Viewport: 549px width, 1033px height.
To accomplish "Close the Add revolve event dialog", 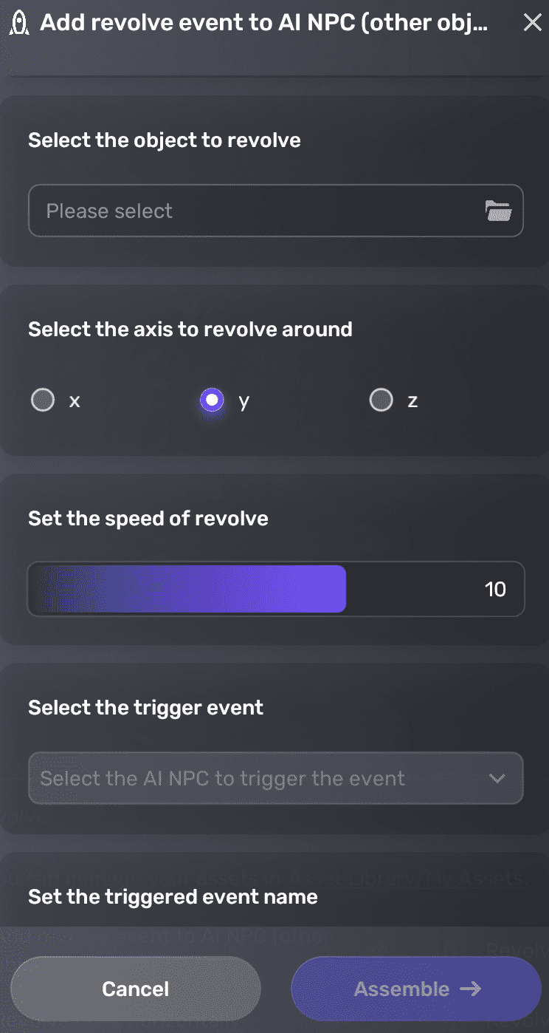I will [532, 23].
